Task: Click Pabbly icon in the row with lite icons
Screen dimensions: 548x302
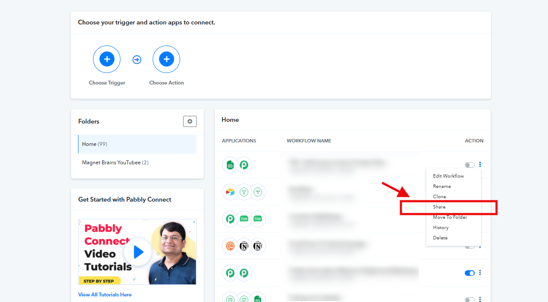Action: 230,219
